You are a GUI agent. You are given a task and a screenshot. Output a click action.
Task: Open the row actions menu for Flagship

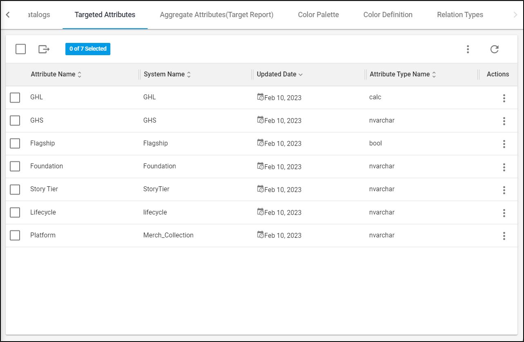point(504,143)
